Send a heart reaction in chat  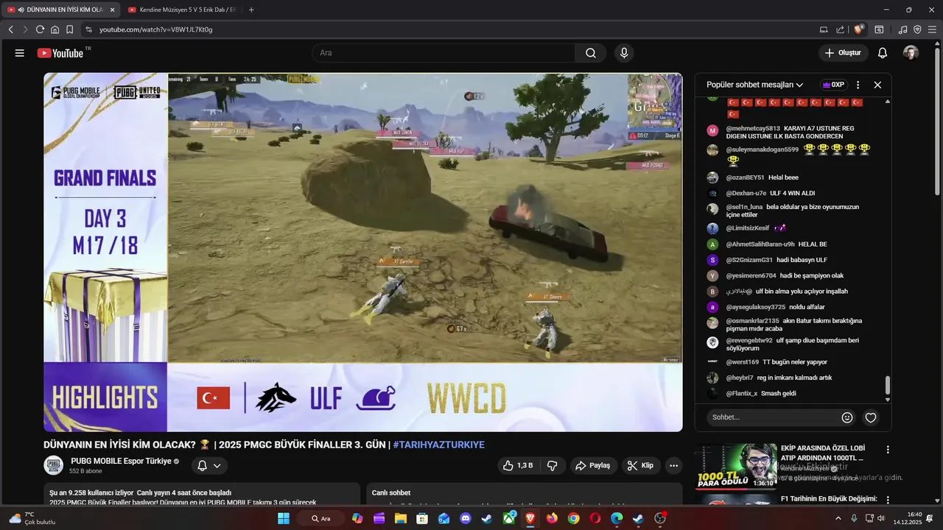(871, 417)
